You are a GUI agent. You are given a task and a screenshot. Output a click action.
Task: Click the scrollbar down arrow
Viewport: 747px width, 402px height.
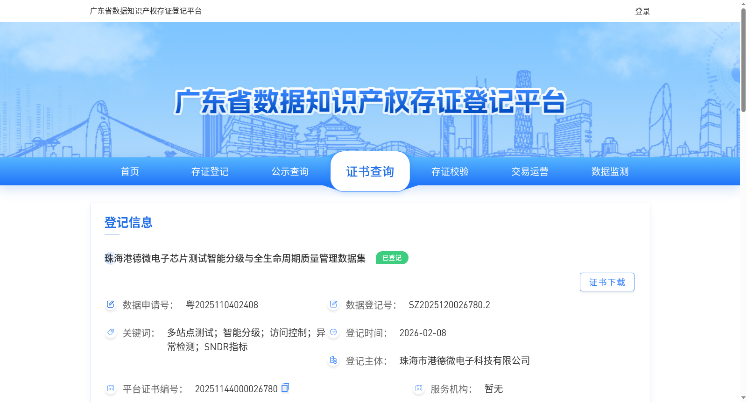point(743,398)
